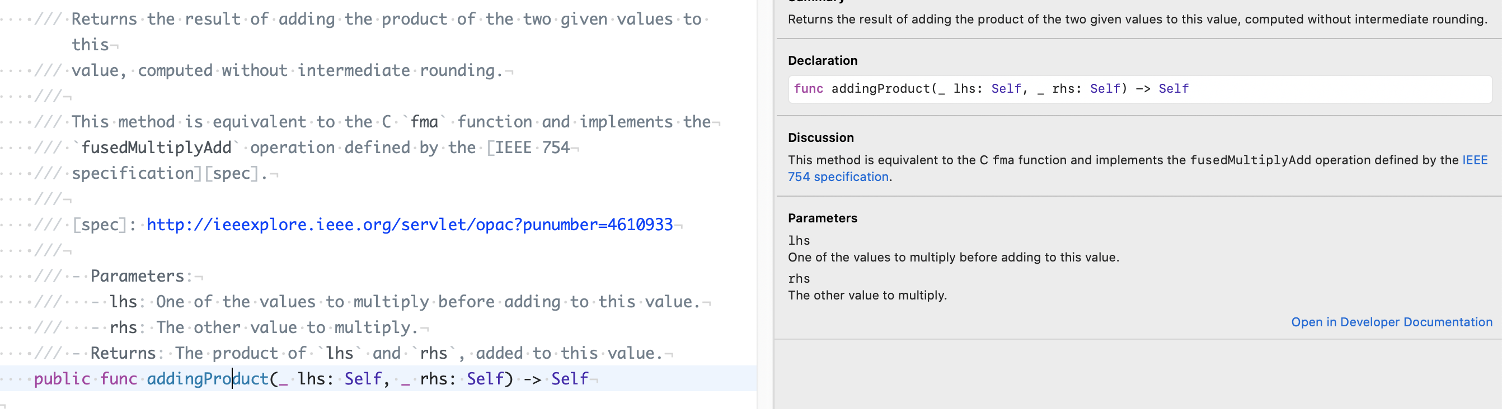Click the 'lhs: One of the values' comment line

pyautogui.click(x=372, y=302)
